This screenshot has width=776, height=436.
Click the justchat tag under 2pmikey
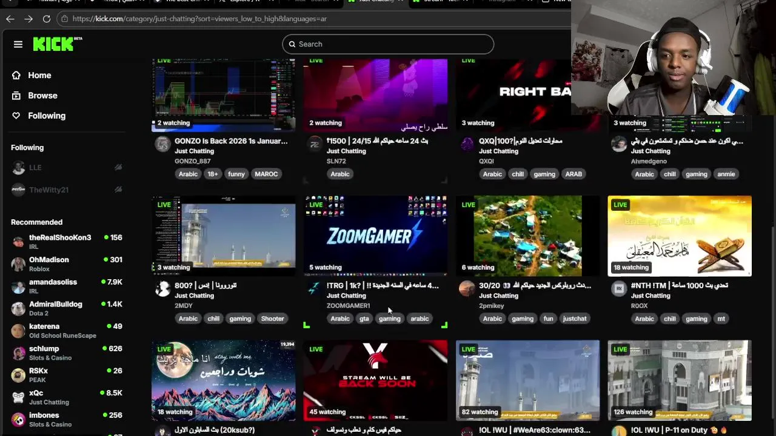click(x=575, y=319)
